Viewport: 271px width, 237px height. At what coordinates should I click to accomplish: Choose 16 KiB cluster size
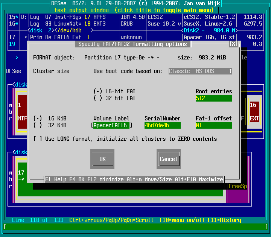38,118
